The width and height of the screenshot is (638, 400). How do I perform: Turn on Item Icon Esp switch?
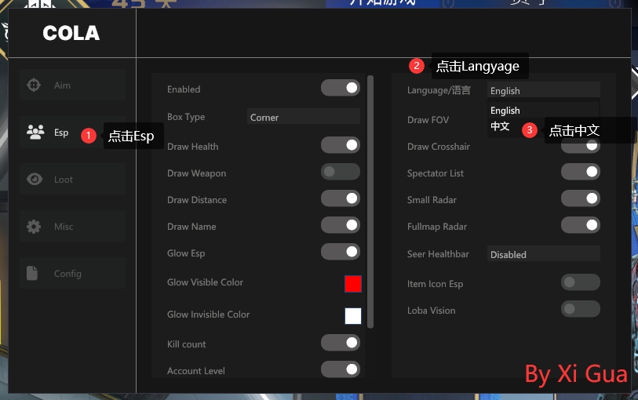pyautogui.click(x=580, y=282)
